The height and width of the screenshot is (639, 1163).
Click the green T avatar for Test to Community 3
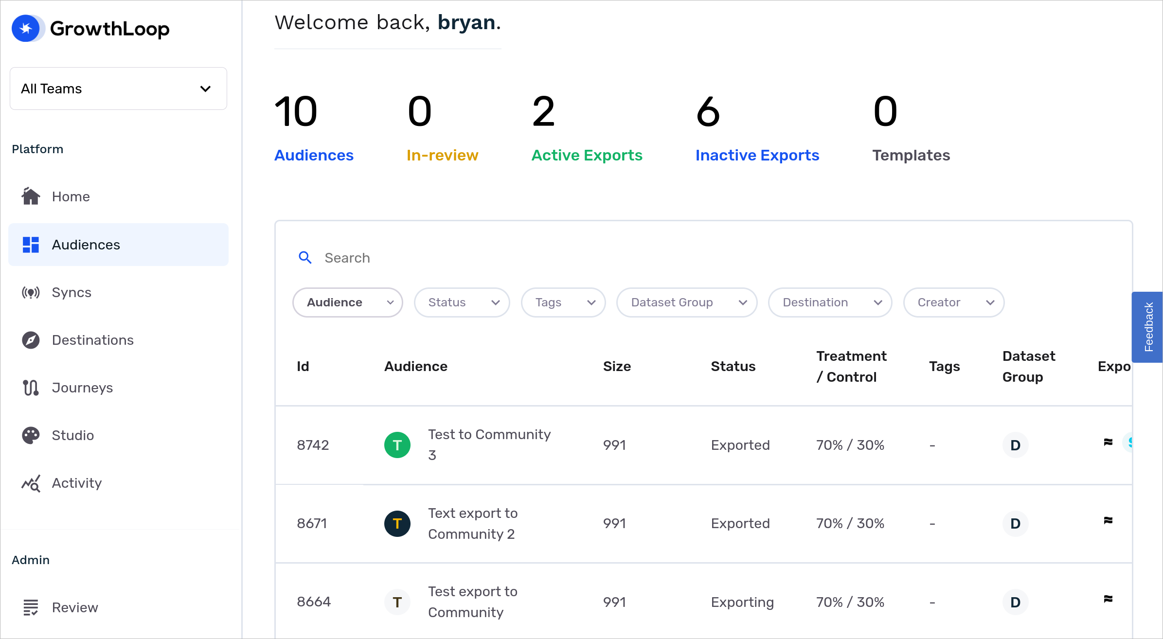[397, 444]
